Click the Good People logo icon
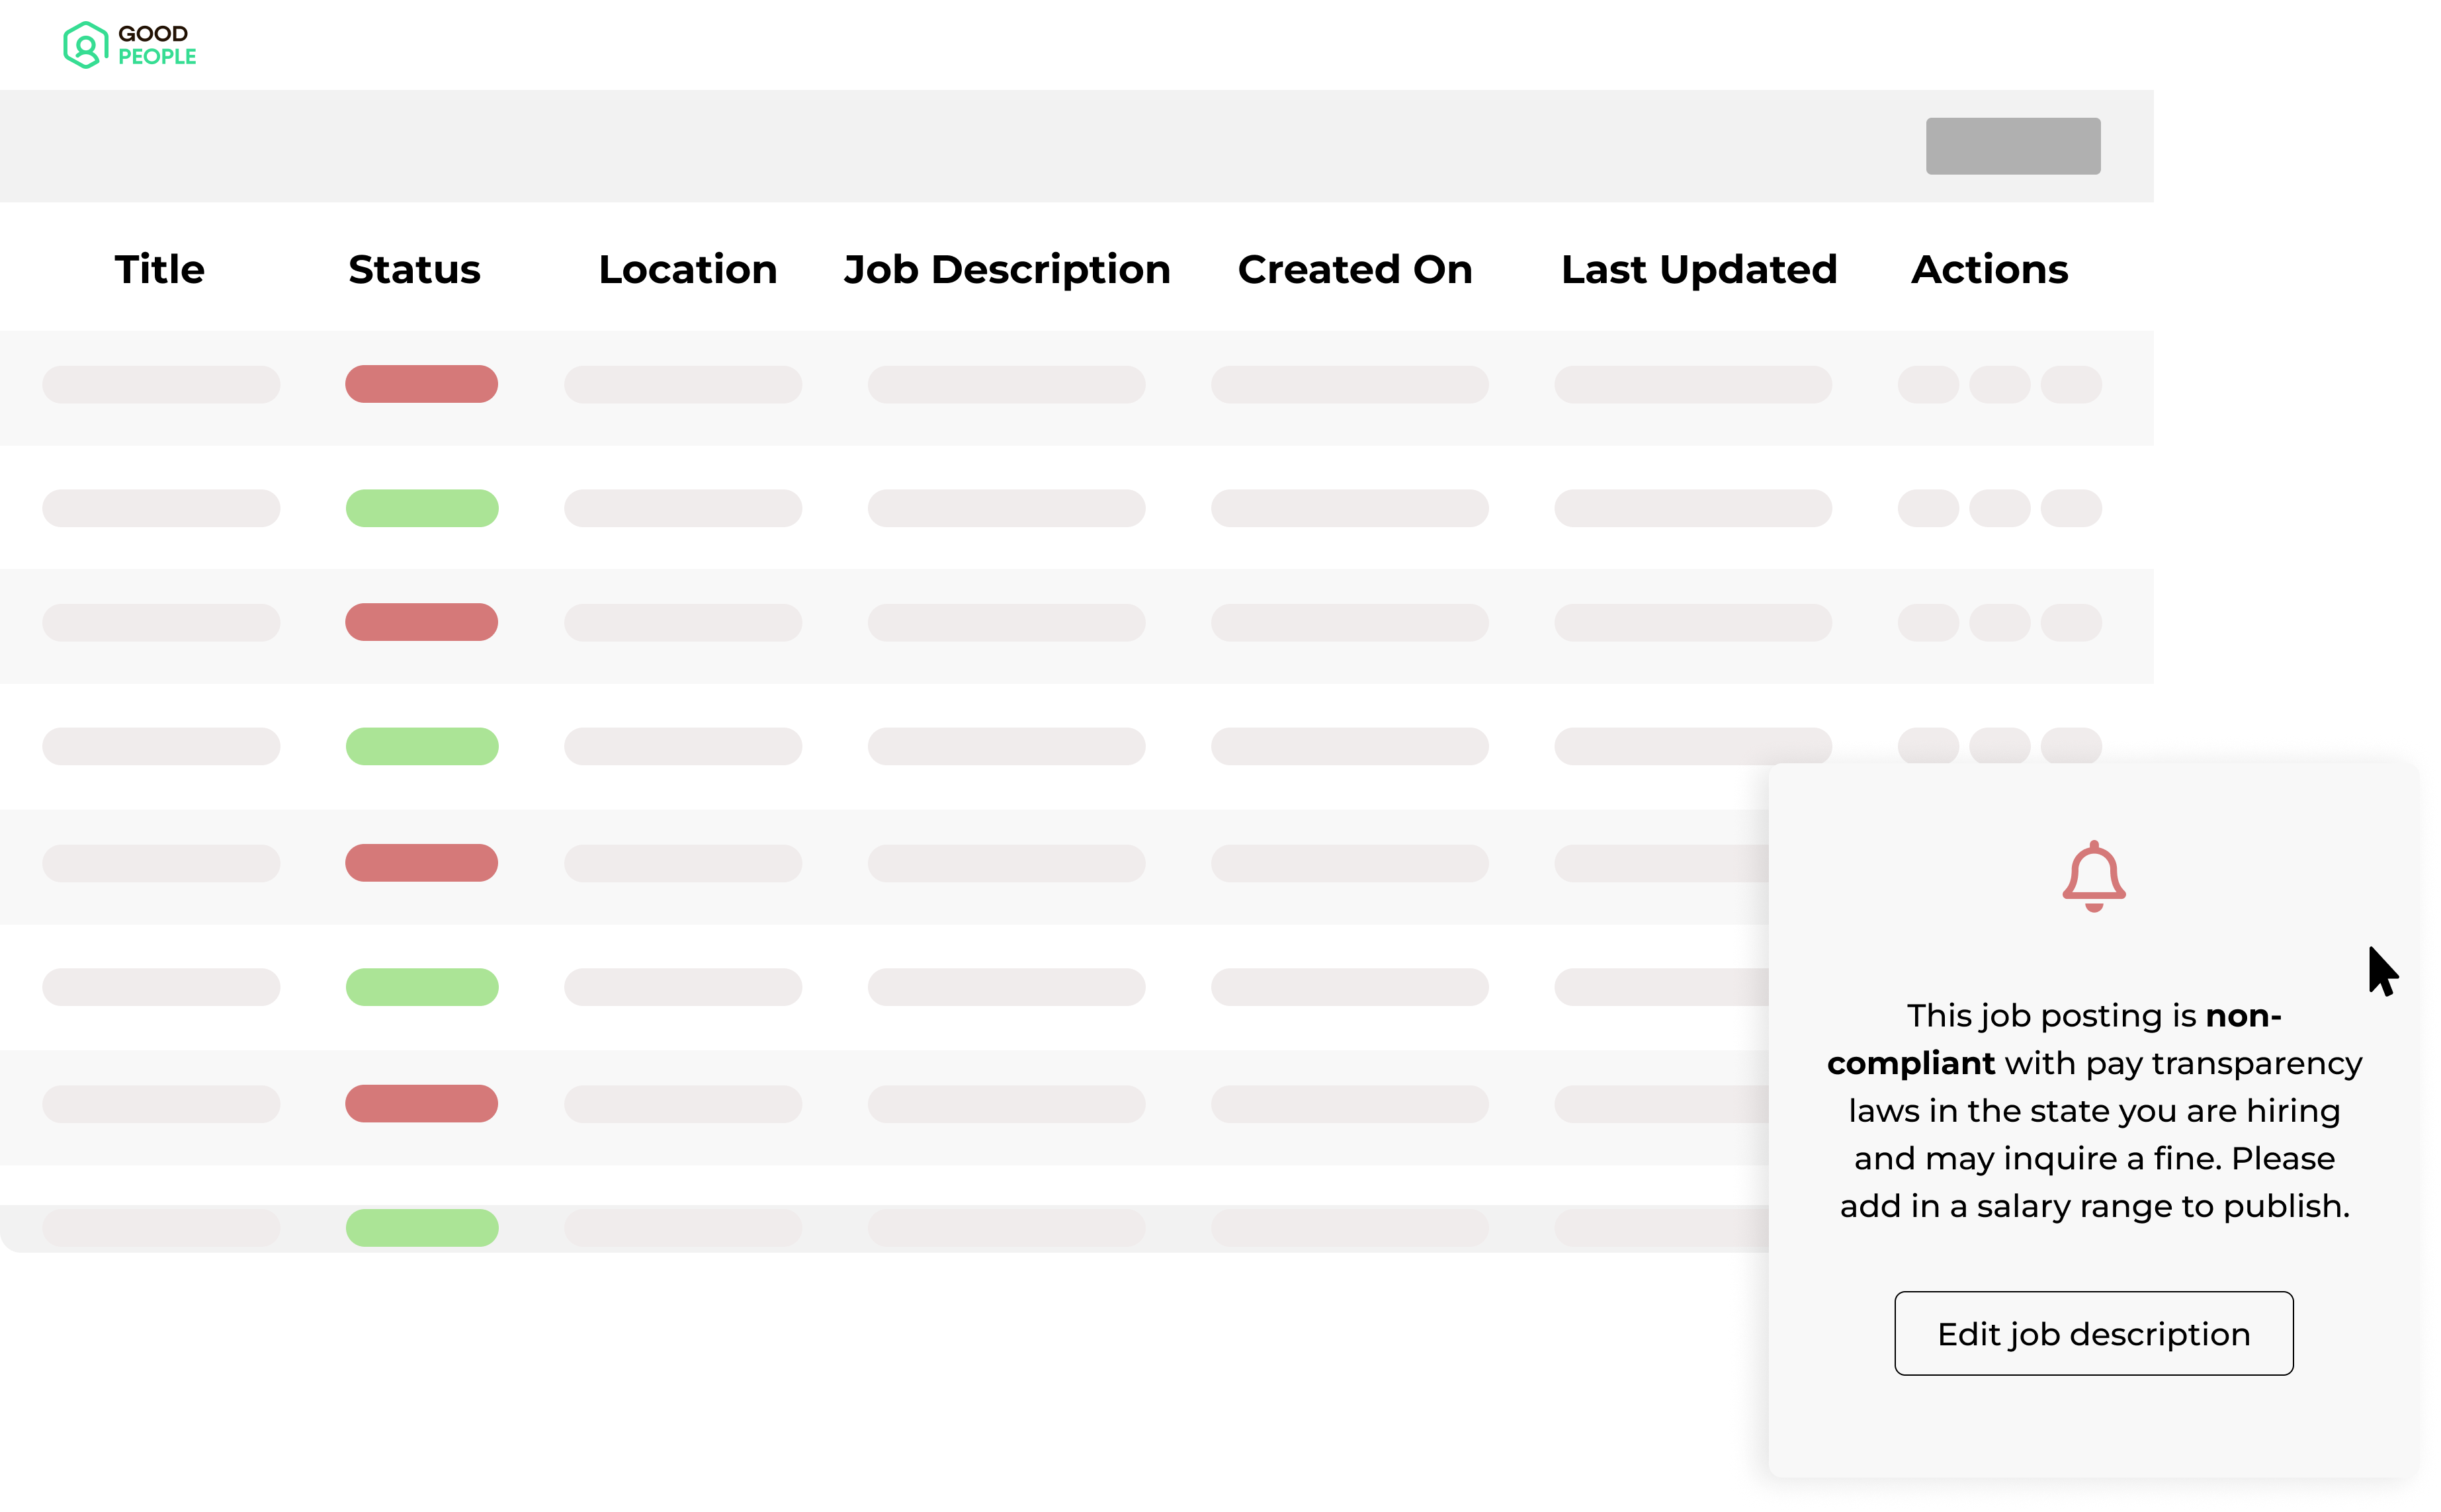This screenshot has width=2441, height=1512. coord(85,45)
